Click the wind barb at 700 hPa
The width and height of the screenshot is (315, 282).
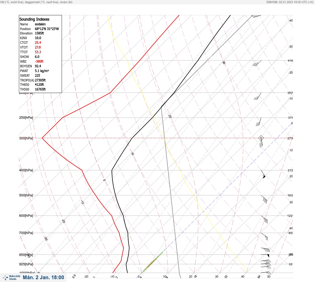pyautogui.click(x=264, y=237)
